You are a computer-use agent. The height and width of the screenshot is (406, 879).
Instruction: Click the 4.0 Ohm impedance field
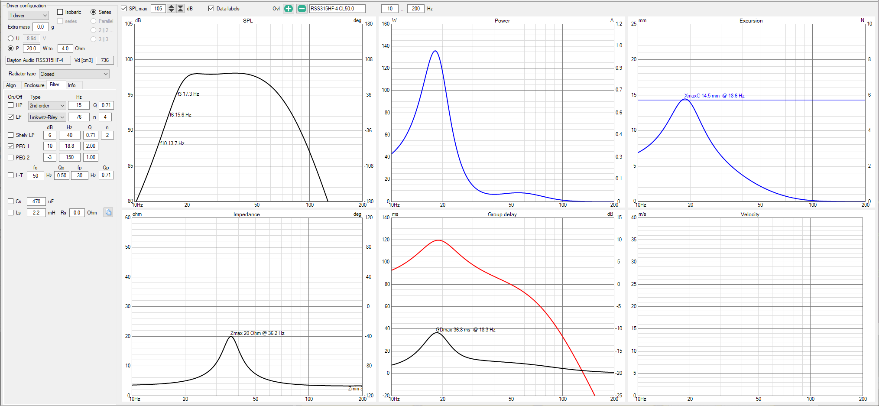tap(65, 49)
